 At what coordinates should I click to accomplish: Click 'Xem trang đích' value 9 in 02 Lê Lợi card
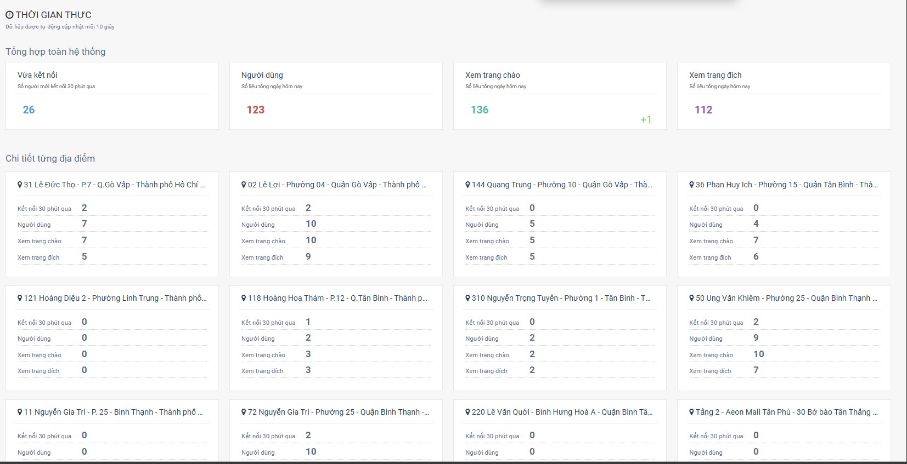(308, 256)
